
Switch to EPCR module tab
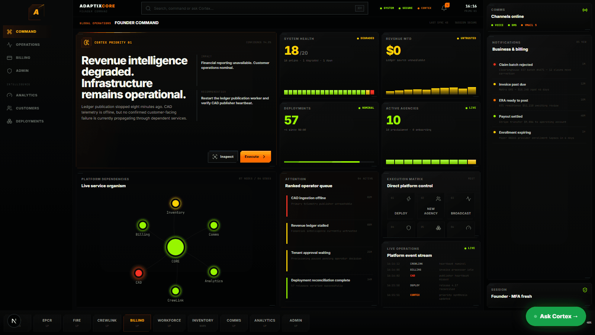click(47, 323)
